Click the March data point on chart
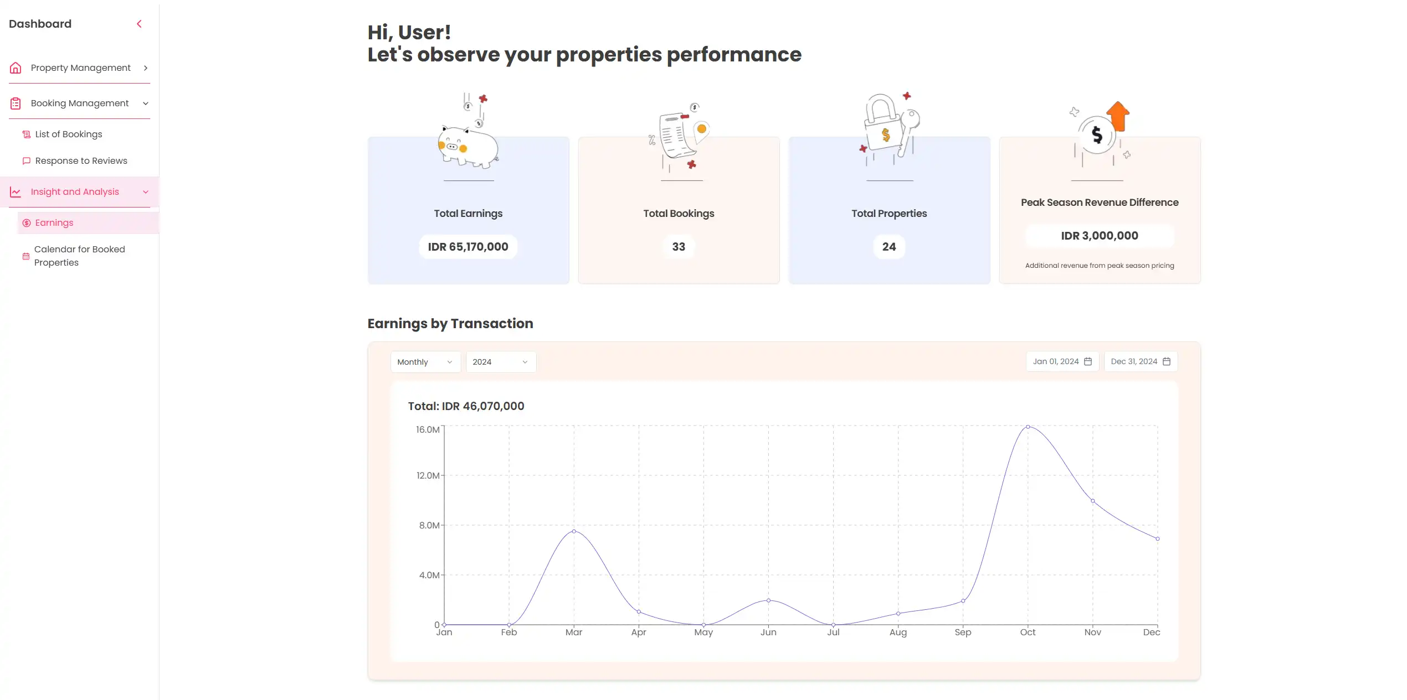This screenshot has width=1407, height=700. 574,531
